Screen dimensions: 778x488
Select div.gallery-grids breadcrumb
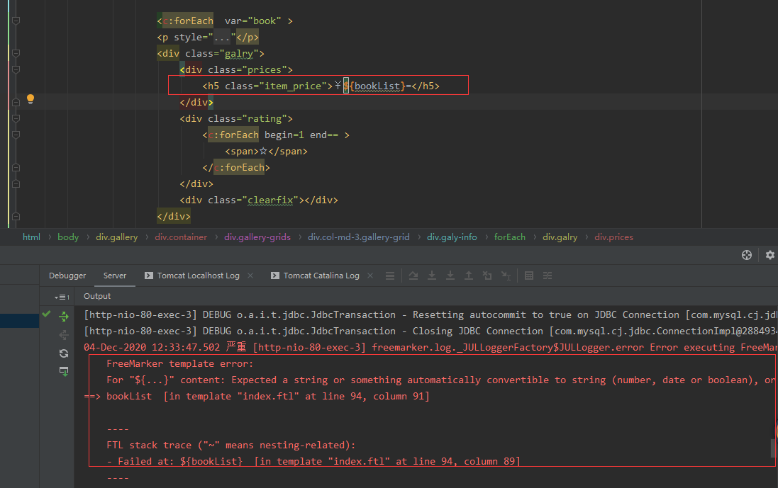coord(257,237)
